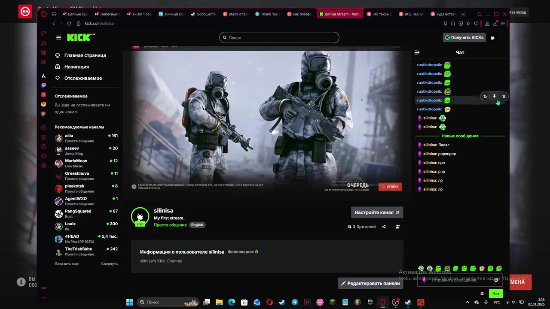Switch to the "кик платфор" browser tab
Screen dimensions: 550x309
coord(299,14)
